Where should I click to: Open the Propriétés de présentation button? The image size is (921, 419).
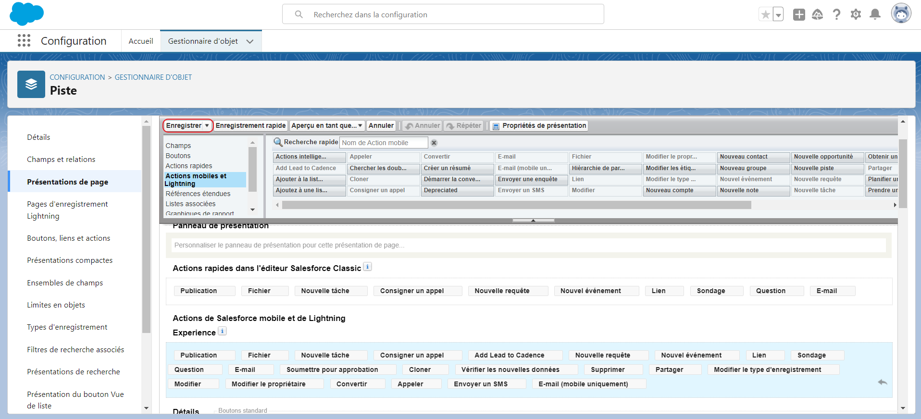click(x=539, y=126)
